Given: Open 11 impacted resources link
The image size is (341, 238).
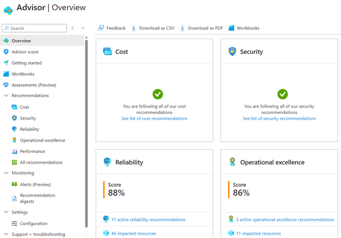Looking at the screenshot, I should (259, 233).
